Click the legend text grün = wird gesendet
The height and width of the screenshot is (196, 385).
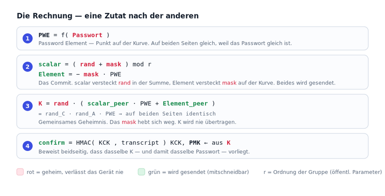point(198,172)
